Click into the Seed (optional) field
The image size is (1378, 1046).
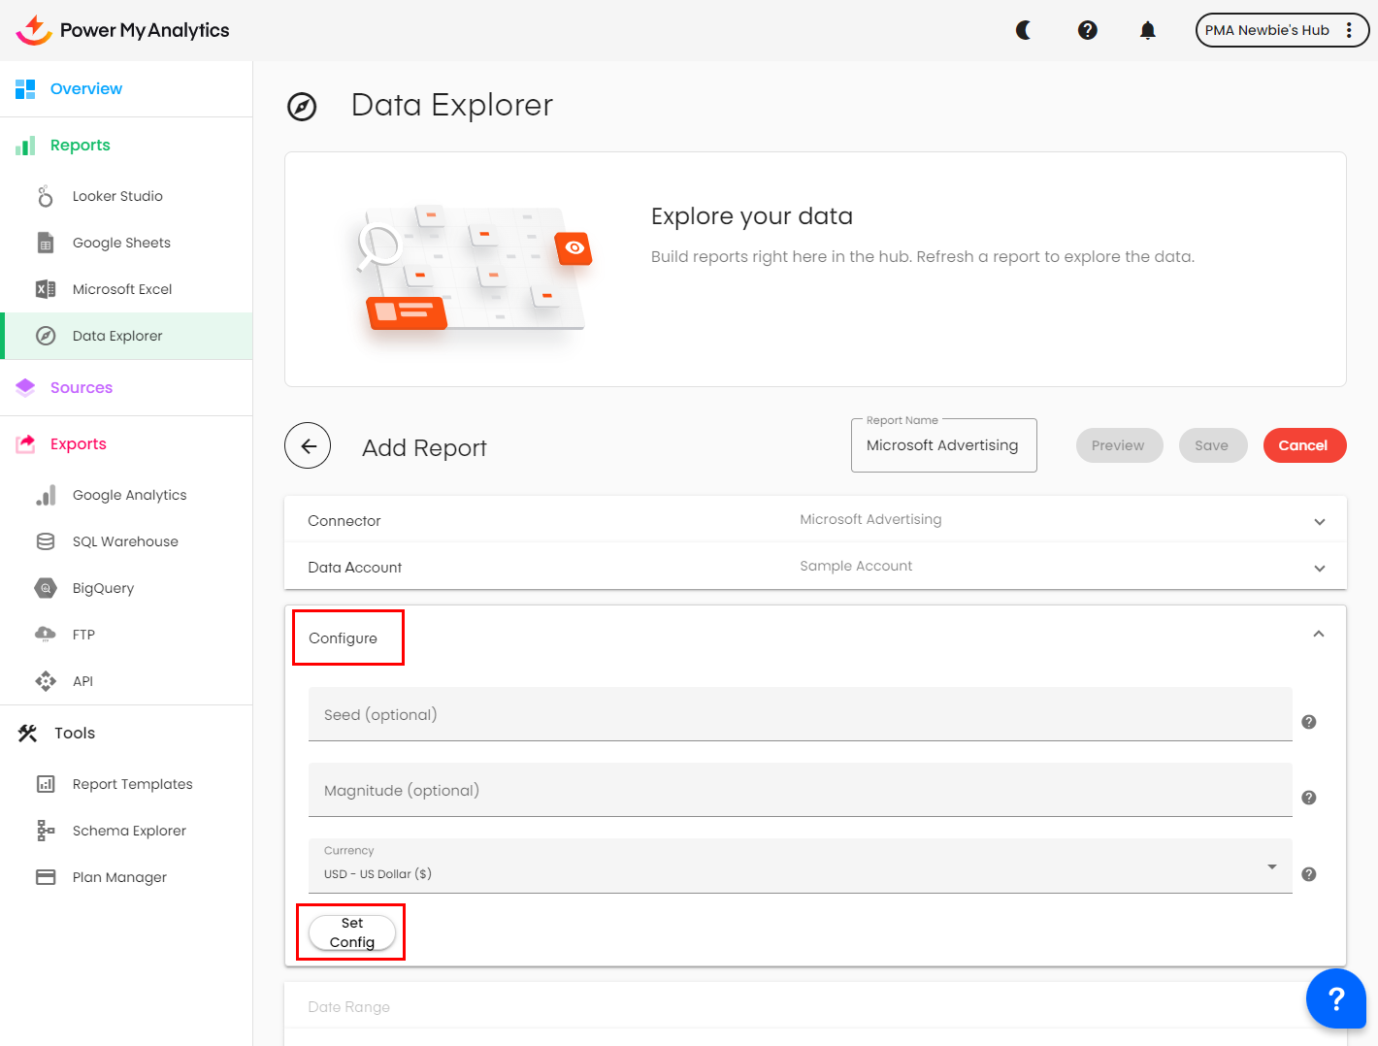[x=800, y=715]
